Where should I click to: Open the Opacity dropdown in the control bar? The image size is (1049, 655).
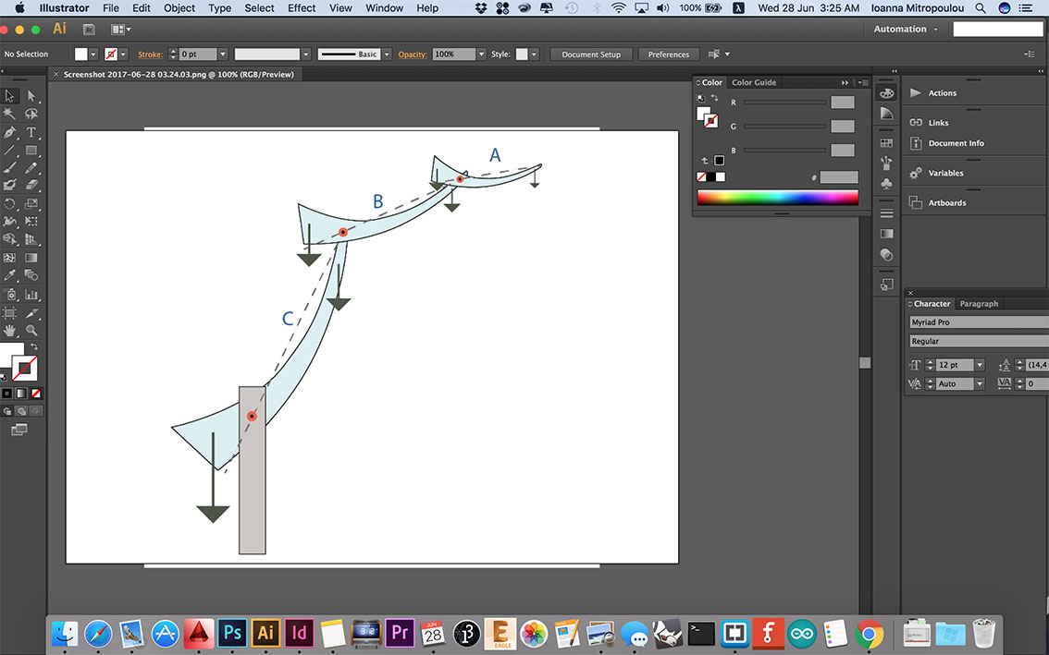[482, 54]
